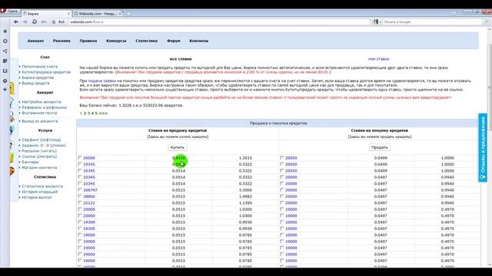
Task: Open the Магазин контента link
Action: click(39, 168)
